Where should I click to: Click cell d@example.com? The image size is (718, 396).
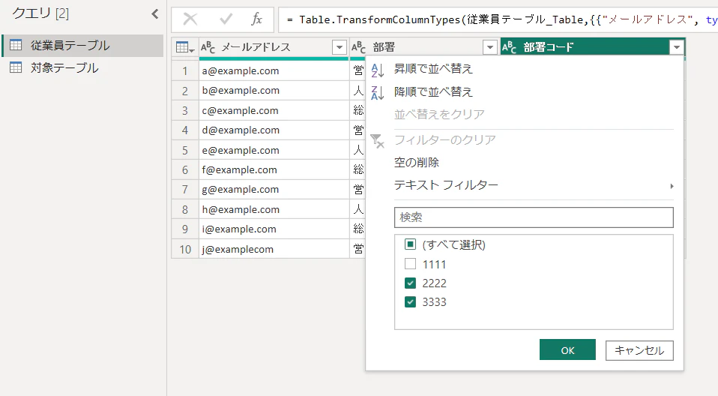[274, 130]
